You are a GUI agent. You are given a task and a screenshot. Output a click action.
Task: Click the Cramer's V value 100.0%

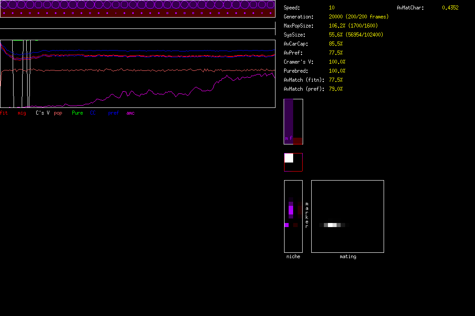[x=337, y=62]
